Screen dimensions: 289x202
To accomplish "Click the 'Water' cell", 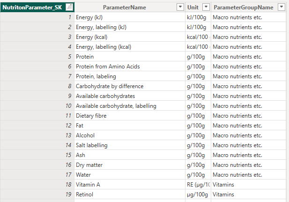I will pos(130,175).
